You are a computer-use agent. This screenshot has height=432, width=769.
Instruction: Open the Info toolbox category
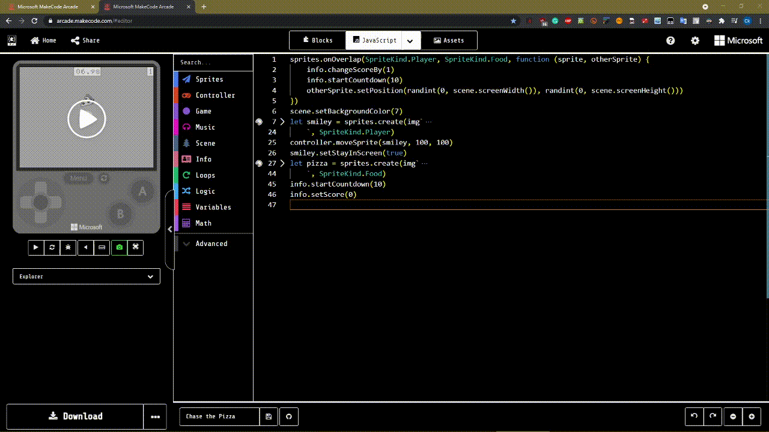[213, 159]
